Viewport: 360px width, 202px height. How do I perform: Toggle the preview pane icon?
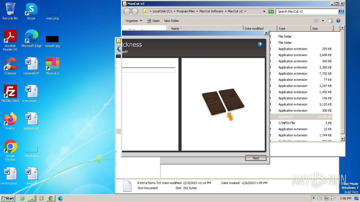pos(330,21)
